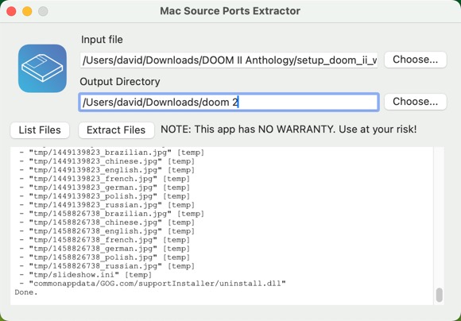Select the uninstall.dll log line
The image size is (461, 321).
pos(153,284)
